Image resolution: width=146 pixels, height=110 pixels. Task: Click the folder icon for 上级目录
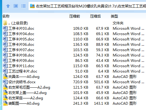click(x=5, y=23)
